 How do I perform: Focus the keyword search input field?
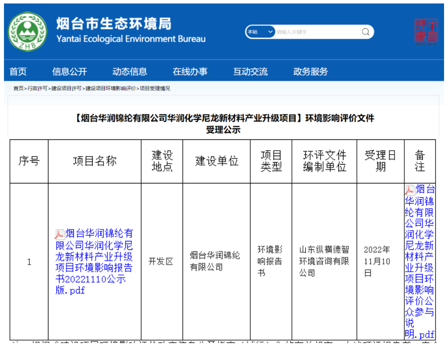(318, 32)
